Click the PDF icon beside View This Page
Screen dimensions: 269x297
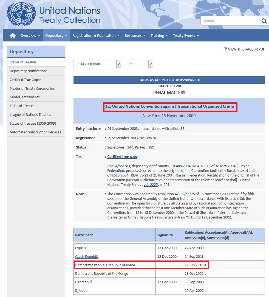(x=226, y=49)
